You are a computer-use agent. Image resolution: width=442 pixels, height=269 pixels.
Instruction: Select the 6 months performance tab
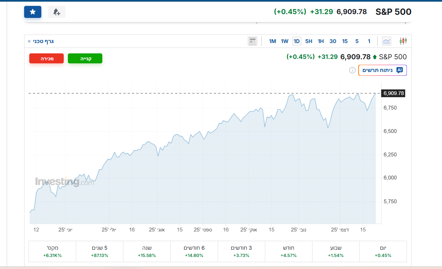point(194,251)
